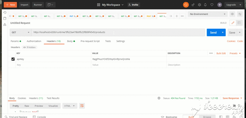
Task: Open the Send options dropdown arrow
Action: click(223, 32)
